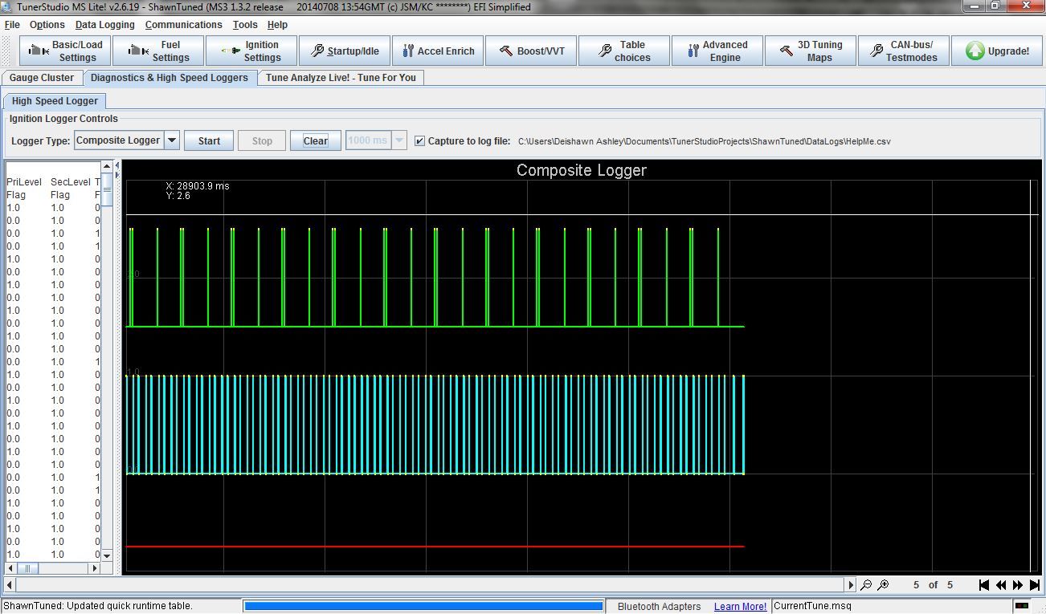This screenshot has height=614, width=1046.
Task: Click the Learn More! link
Action: coord(740,606)
